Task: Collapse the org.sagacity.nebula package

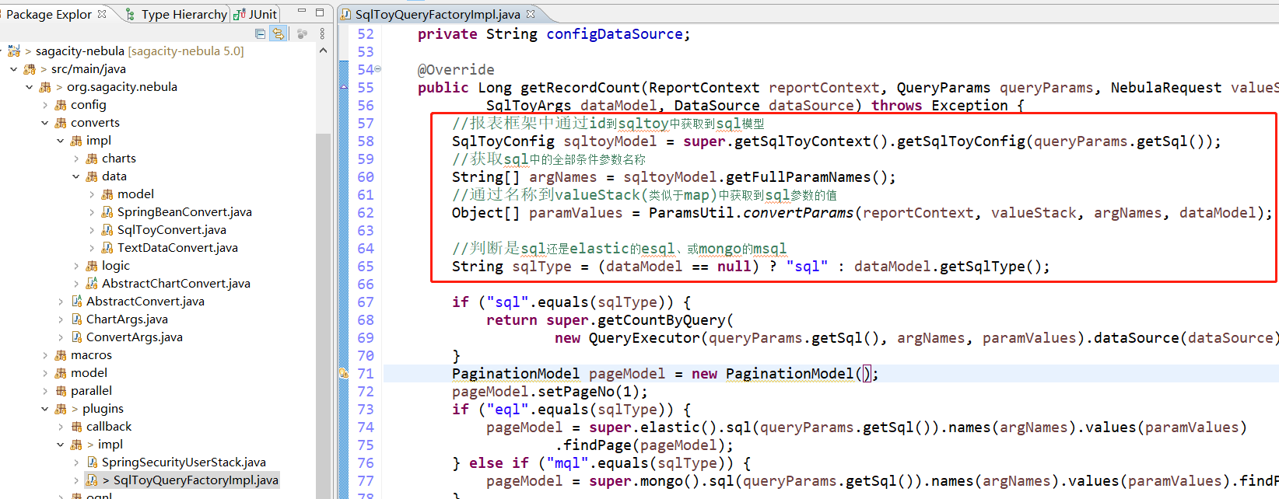Action: point(30,87)
